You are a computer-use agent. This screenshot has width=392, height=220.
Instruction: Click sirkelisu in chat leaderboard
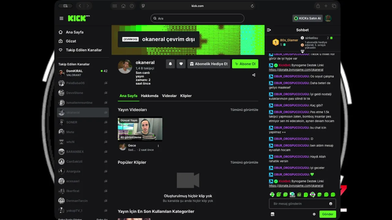[311, 38]
